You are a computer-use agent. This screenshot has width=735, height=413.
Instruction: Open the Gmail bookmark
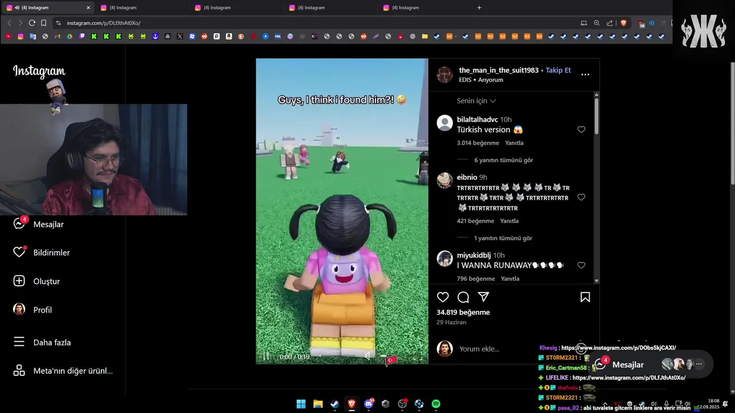click(x=57, y=36)
